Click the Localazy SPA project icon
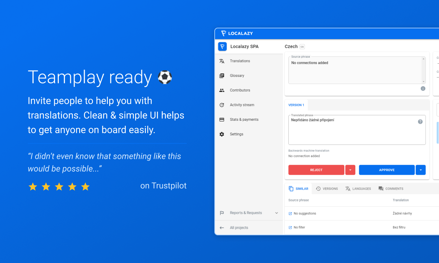 tap(222, 46)
